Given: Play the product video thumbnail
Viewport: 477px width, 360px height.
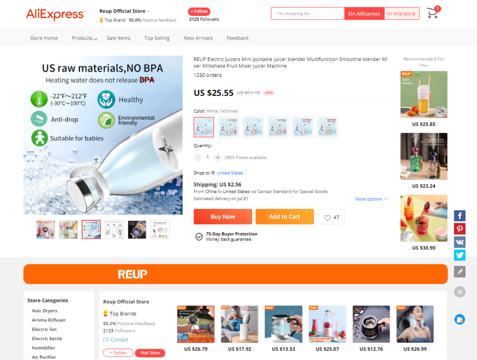Looking at the screenshot, I should 45,230.
